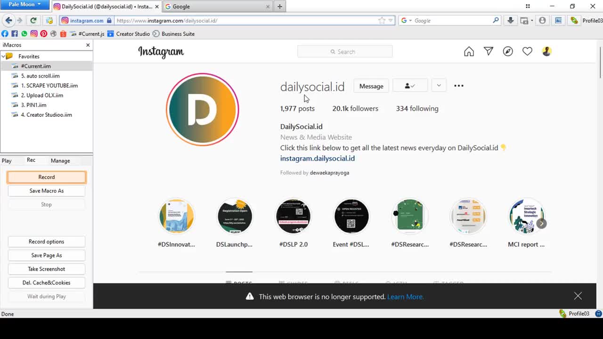Open the Instagram bookmark in bookmarks toolbar
The width and height of the screenshot is (603, 339).
[34, 33]
